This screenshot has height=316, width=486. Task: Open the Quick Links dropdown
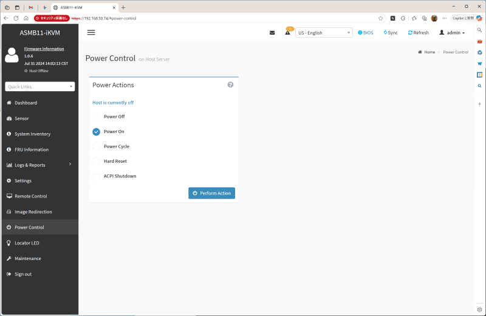point(40,86)
